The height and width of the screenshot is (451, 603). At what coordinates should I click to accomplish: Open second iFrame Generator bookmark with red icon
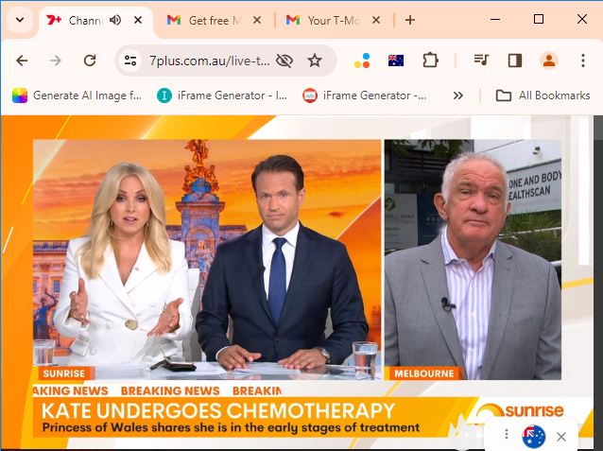pos(364,95)
